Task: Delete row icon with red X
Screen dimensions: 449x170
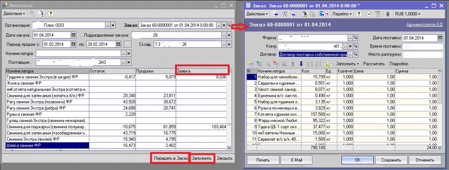Action: (x=276, y=64)
